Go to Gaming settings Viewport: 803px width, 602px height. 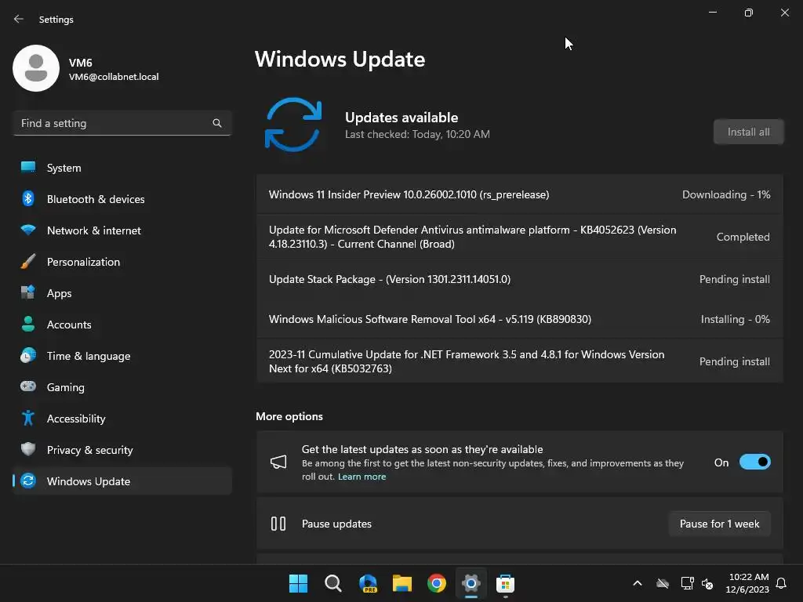66,387
